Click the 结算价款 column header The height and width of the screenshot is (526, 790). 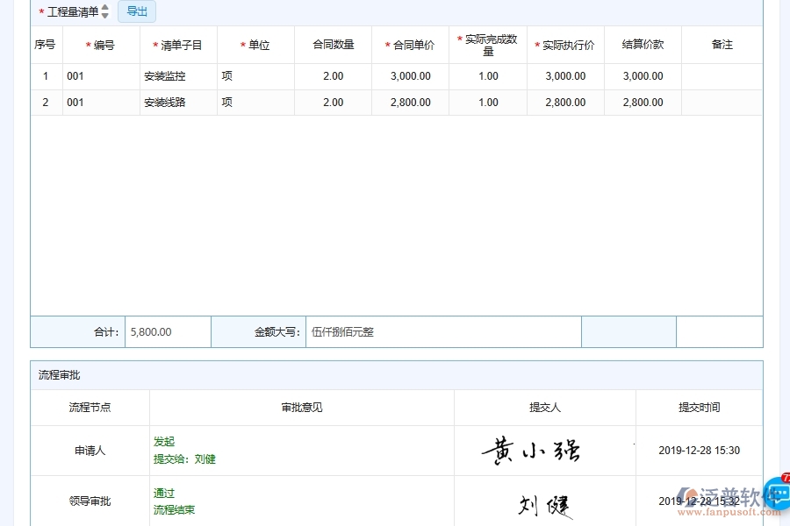(643, 44)
